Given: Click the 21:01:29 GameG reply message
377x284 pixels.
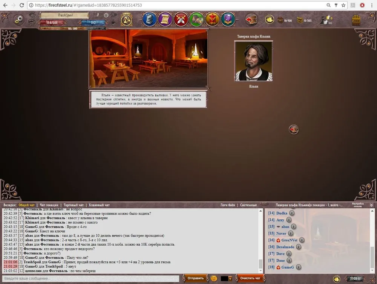Looking at the screenshot, I should pos(40,266).
